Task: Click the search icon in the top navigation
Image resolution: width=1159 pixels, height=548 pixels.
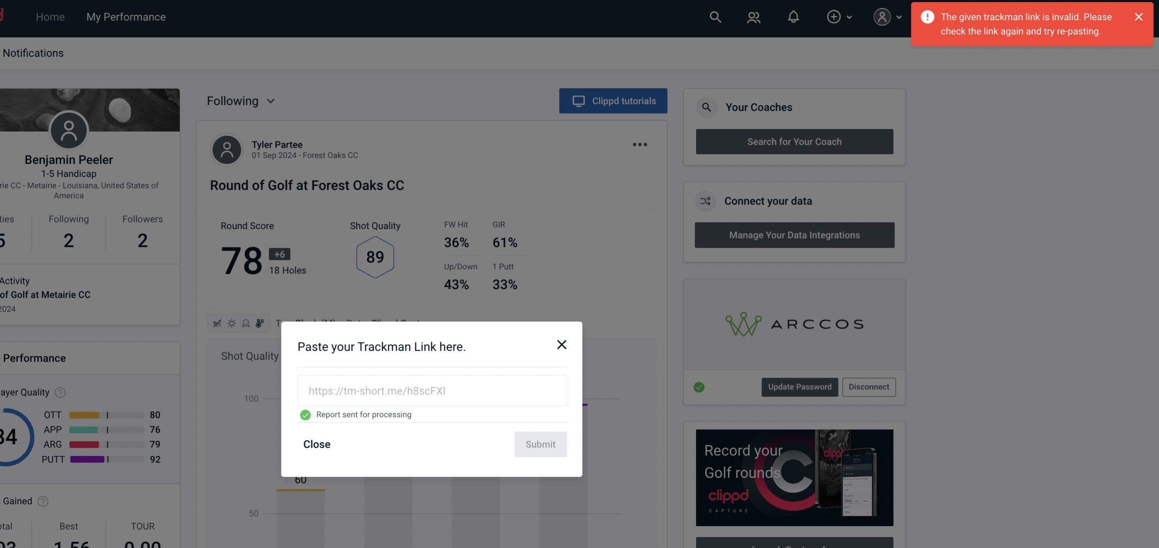Action: [x=714, y=16]
